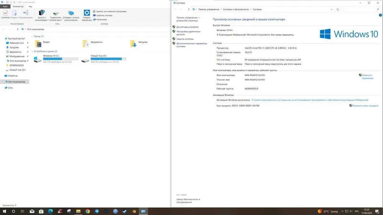383x215 pixels.
Task: Open Центр безопасности и обслуживания link
Action: (188, 201)
